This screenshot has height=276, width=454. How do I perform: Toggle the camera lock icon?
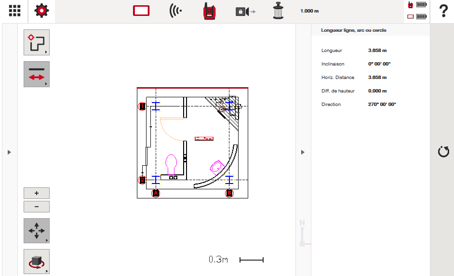[x=245, y=11]
